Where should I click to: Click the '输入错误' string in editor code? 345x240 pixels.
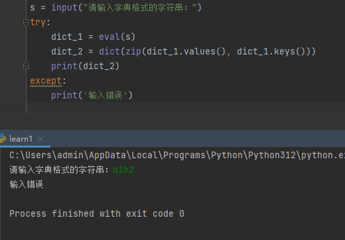(x=105, y=96)
